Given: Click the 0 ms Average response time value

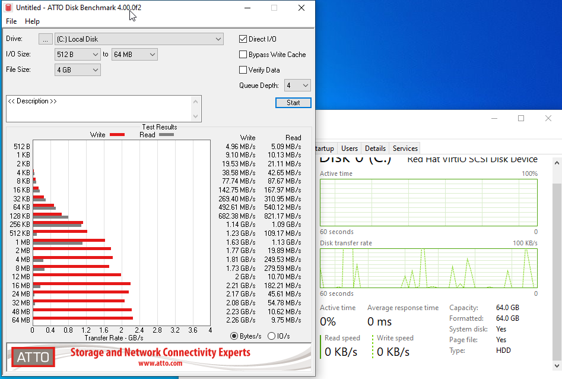Looking at the screenshot, I should pyautogui.click(x=380, y=321).
